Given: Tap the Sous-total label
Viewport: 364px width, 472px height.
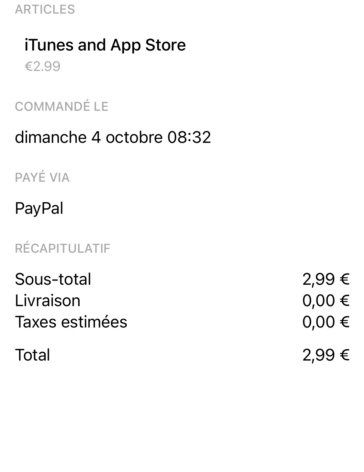Looking at the screenshot, I should pyautogui.click(x=53, y=279).
